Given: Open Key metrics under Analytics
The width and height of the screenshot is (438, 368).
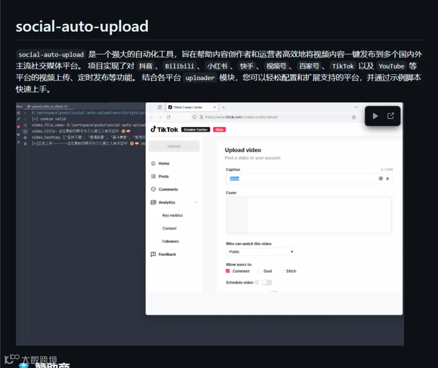Looking at the screenshot, I should [x=172, y=215].
